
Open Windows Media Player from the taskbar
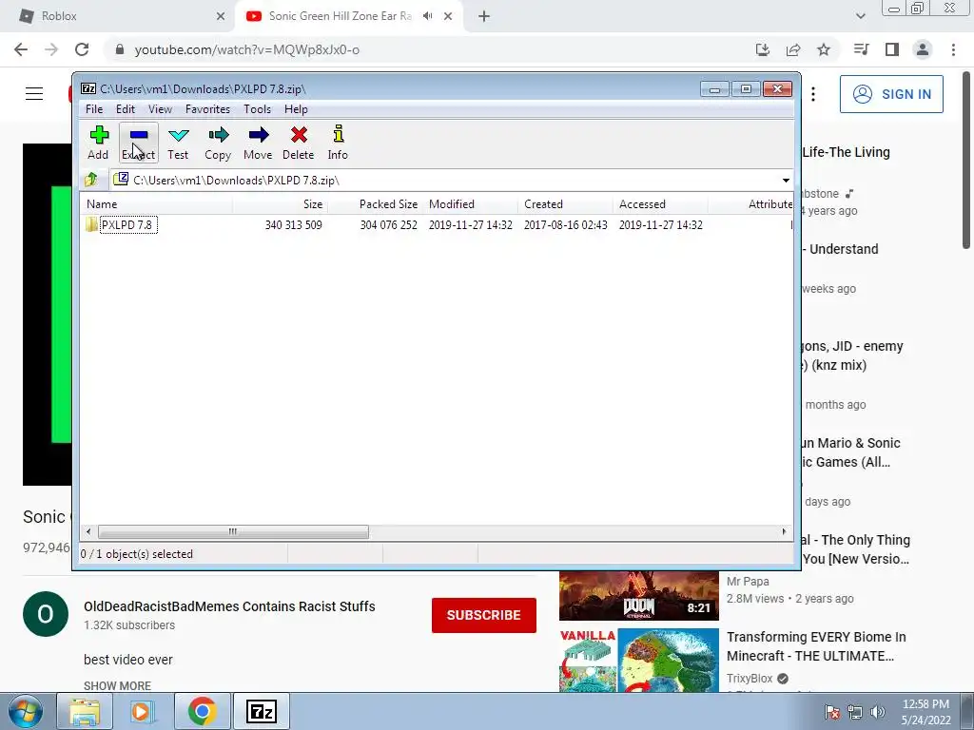pos(143,711)
